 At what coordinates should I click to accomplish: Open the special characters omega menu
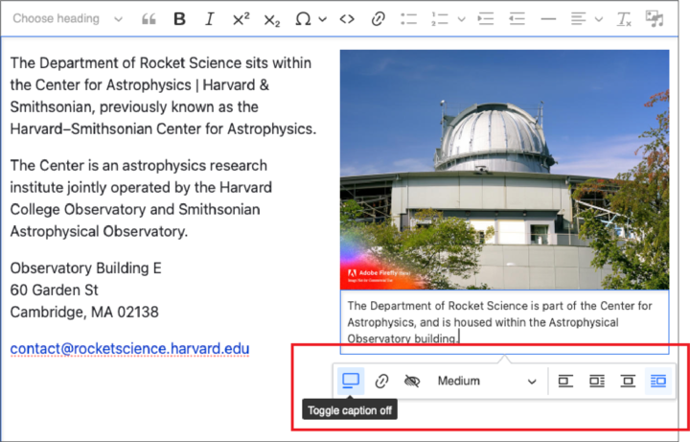303,19
